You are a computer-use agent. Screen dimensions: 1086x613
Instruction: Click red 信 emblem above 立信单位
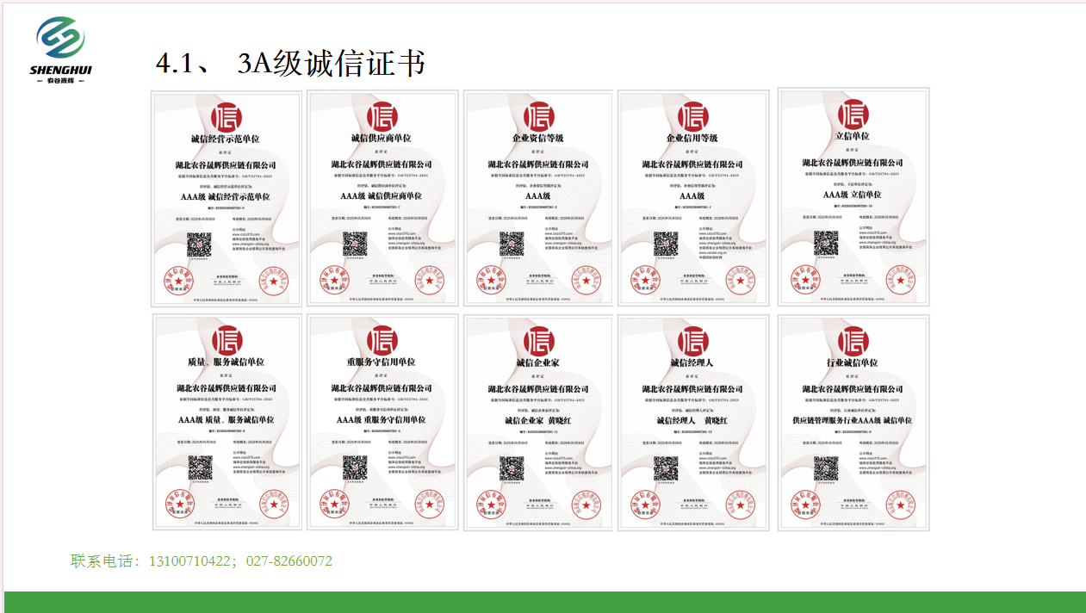[x=853, y=114]
